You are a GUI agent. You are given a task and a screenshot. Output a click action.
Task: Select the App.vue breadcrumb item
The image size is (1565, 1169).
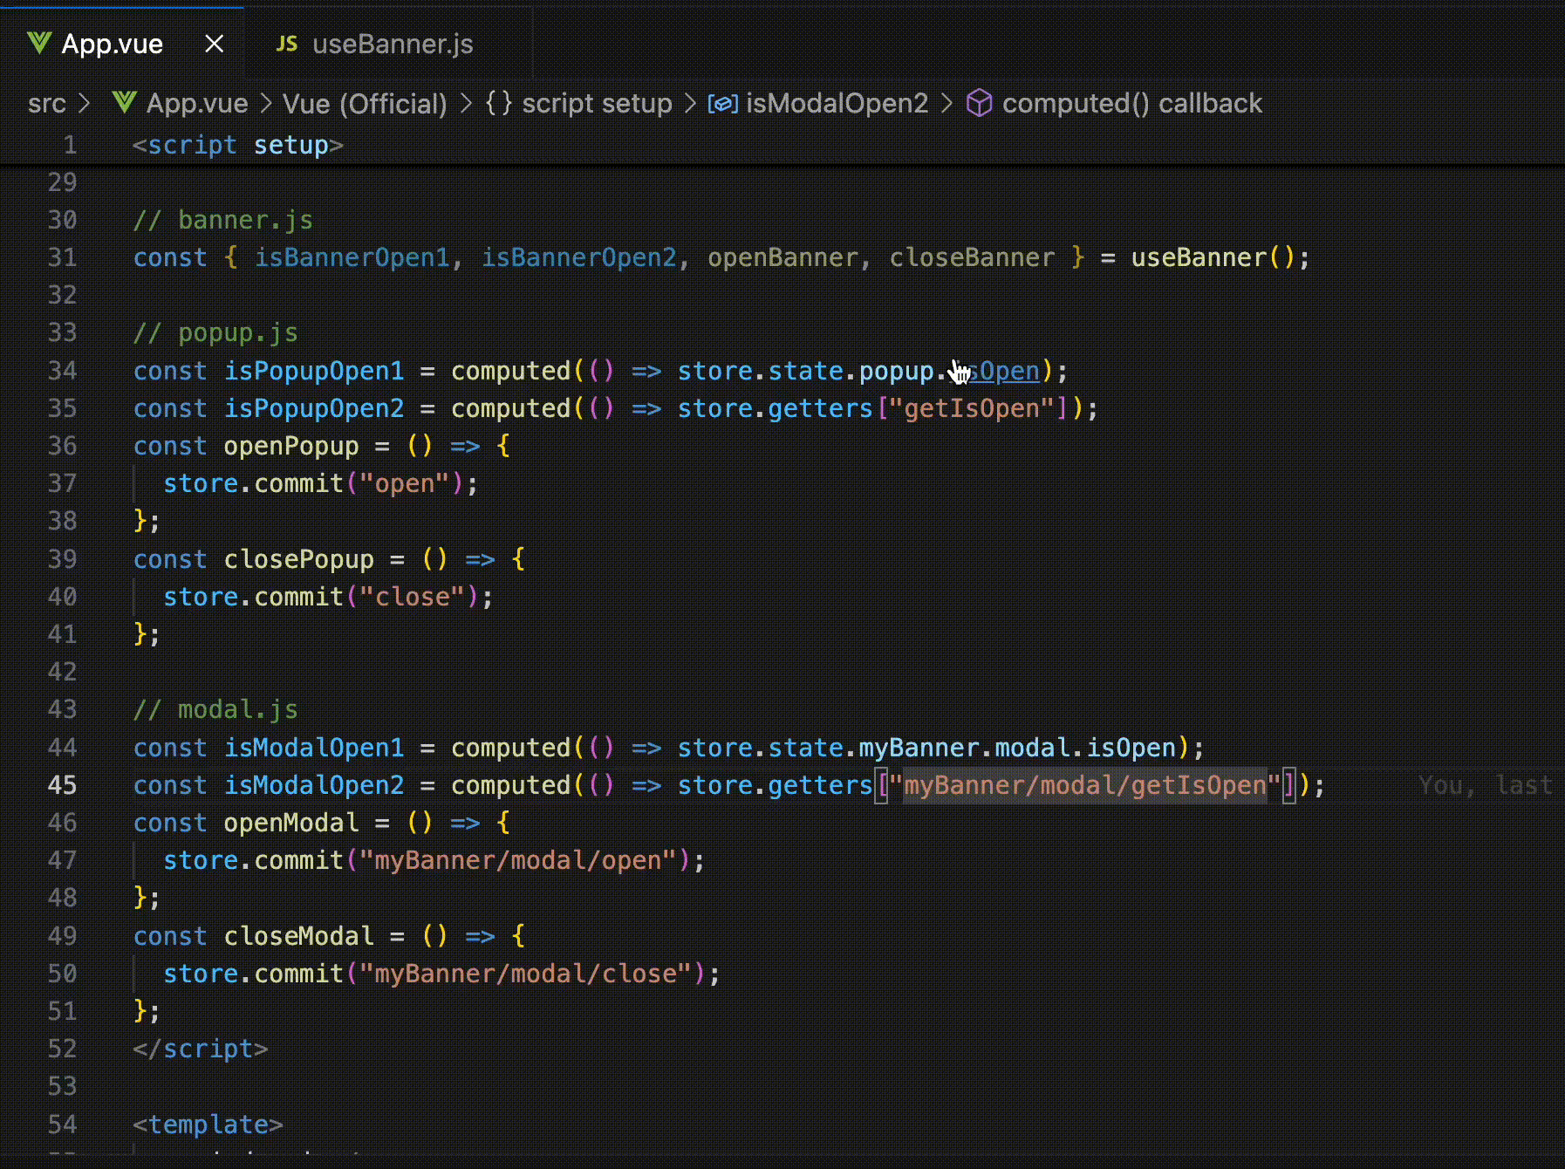coord(197,104)
